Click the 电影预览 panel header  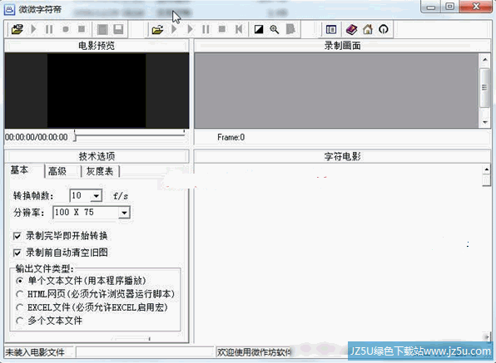point(97,46)
